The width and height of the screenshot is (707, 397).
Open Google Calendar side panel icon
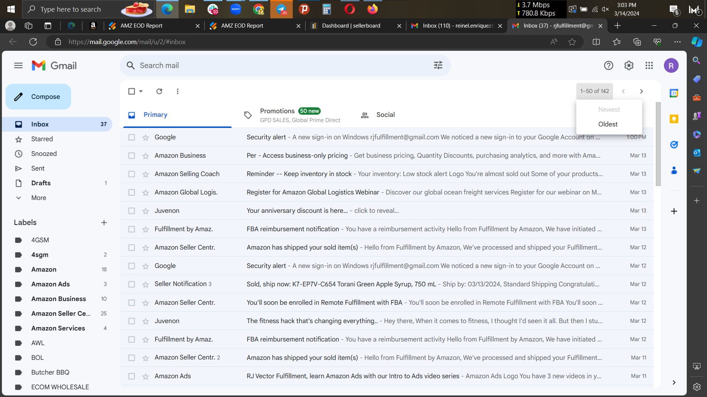click(674, 93)
